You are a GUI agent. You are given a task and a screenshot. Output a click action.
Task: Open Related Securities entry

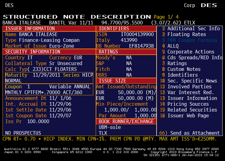pyautogui.click(x=192, y=110)
